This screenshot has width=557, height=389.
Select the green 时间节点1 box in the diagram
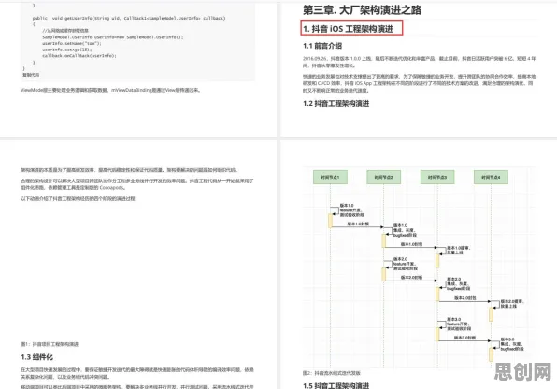pos(330,177)
